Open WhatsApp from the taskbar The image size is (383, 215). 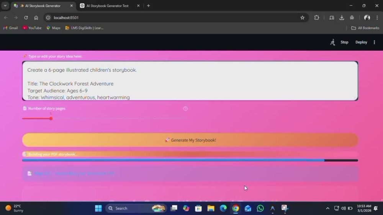tap(260, 208)
